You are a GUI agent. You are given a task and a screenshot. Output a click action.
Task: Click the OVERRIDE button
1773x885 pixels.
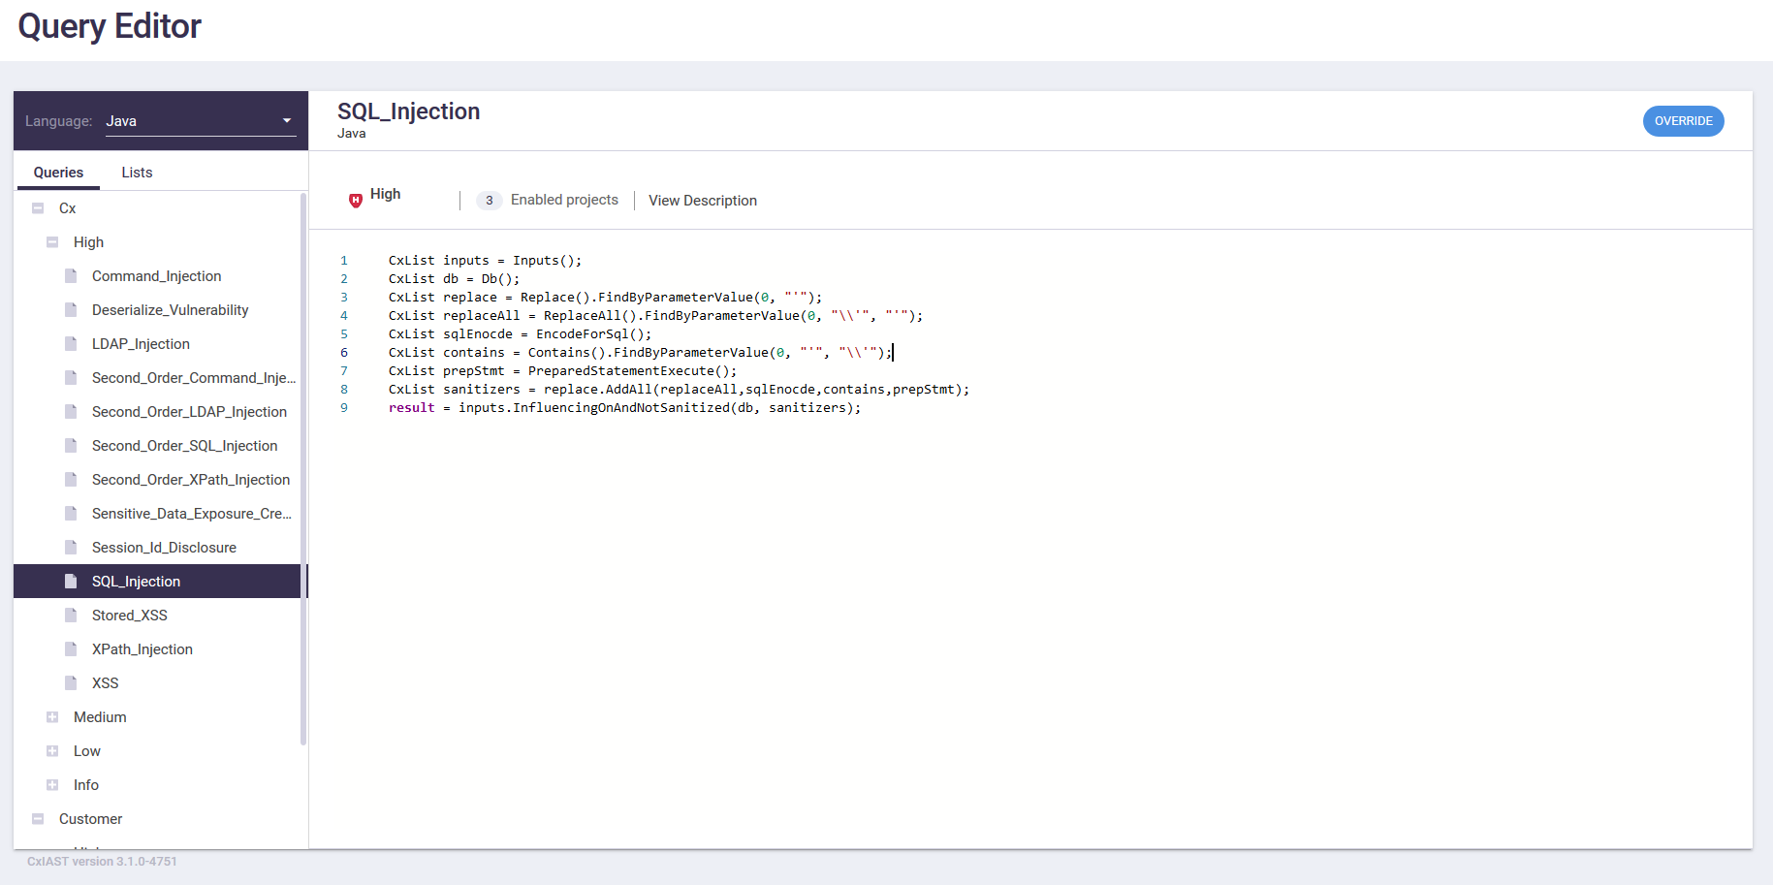[1683, 121]
